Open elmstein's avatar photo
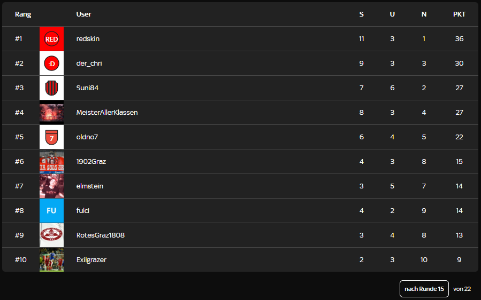 51,186
